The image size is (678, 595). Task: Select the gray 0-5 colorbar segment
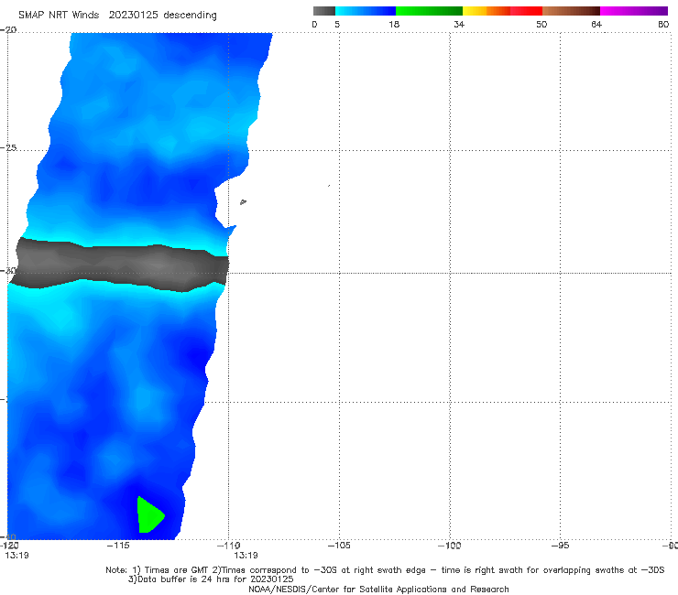click(324, 11)
